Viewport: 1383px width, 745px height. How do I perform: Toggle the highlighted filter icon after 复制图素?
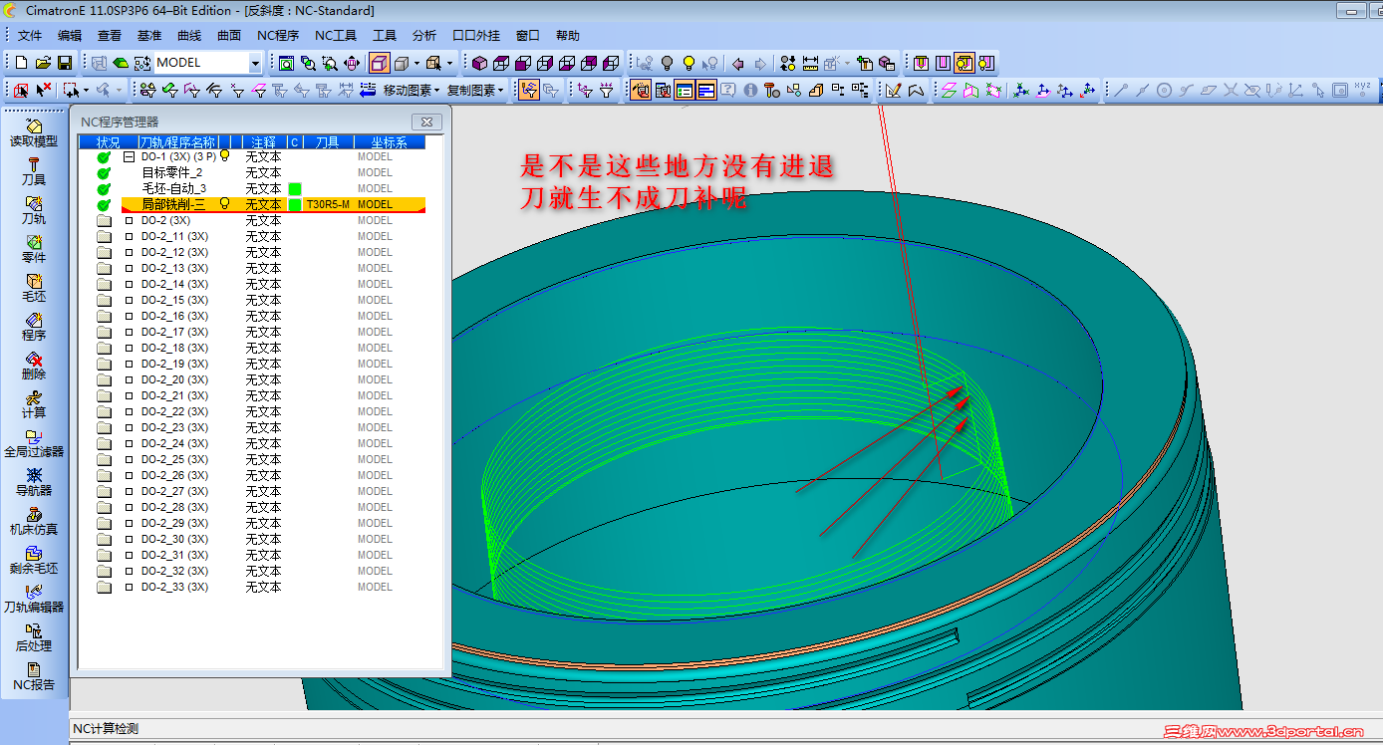click(x=529, y=91)
